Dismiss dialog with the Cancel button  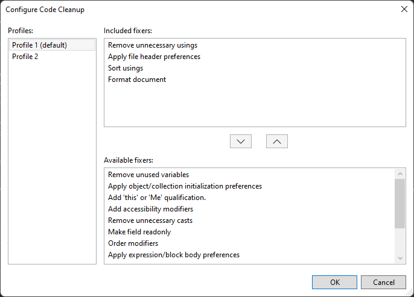point(383,283)
